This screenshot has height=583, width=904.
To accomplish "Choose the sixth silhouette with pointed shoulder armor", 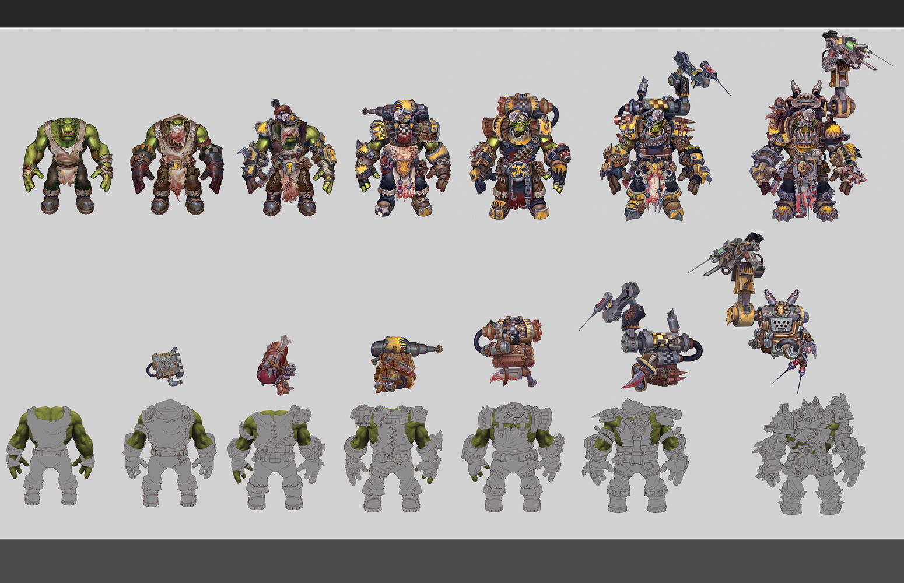I will tap(636, 456).
